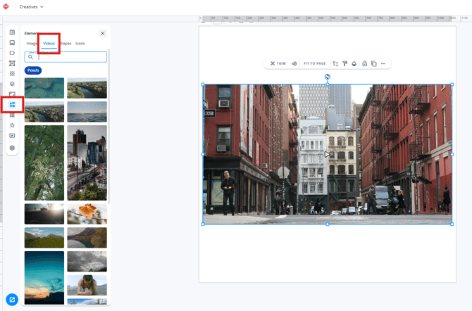Mute the video with the speaker icon
This screenshot has height=311, width=472.
point(294,64)
